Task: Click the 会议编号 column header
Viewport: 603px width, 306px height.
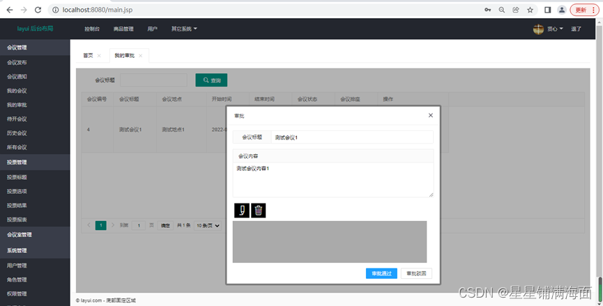Action: [97, 99]
